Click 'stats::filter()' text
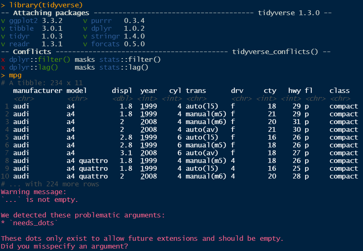 [x=130, y=60]
